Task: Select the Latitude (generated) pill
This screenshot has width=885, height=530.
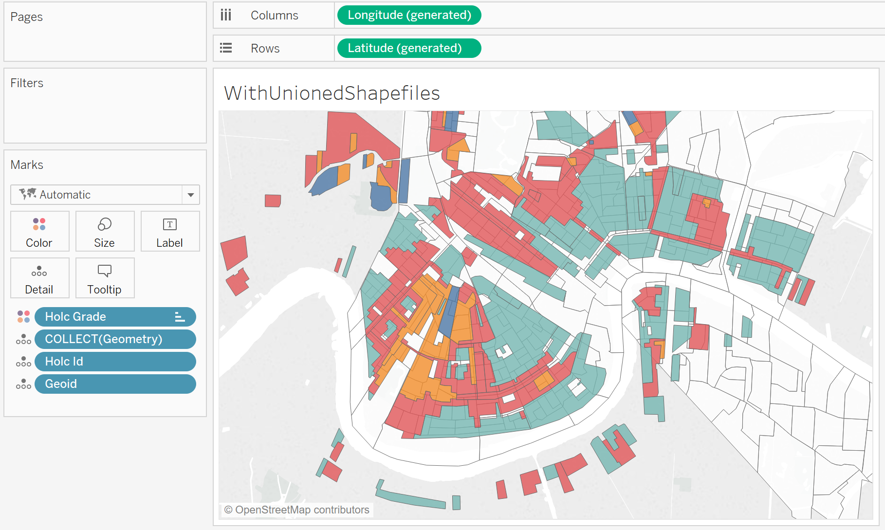Action: point(409,48)
